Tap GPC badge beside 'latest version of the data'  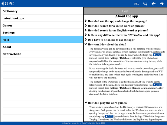pyautogui.click(x=157, y=85)
